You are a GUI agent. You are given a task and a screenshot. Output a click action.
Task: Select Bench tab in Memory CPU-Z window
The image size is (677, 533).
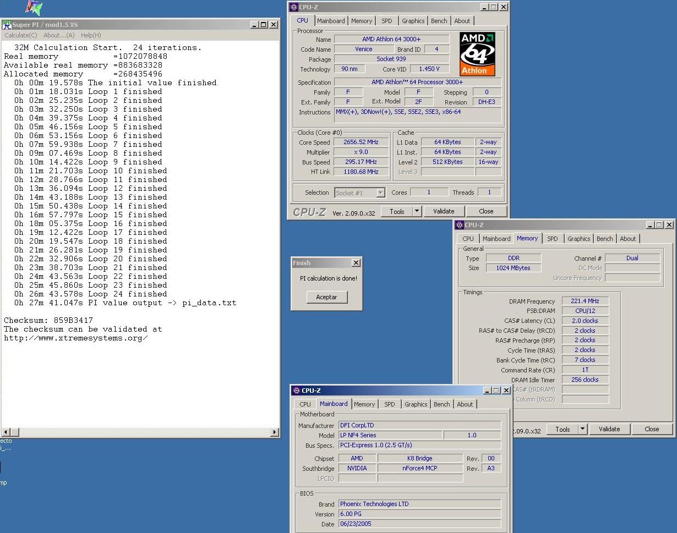tap(604, 239)
